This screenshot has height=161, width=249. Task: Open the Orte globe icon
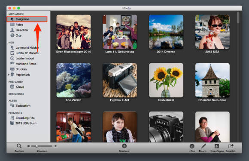12,35
